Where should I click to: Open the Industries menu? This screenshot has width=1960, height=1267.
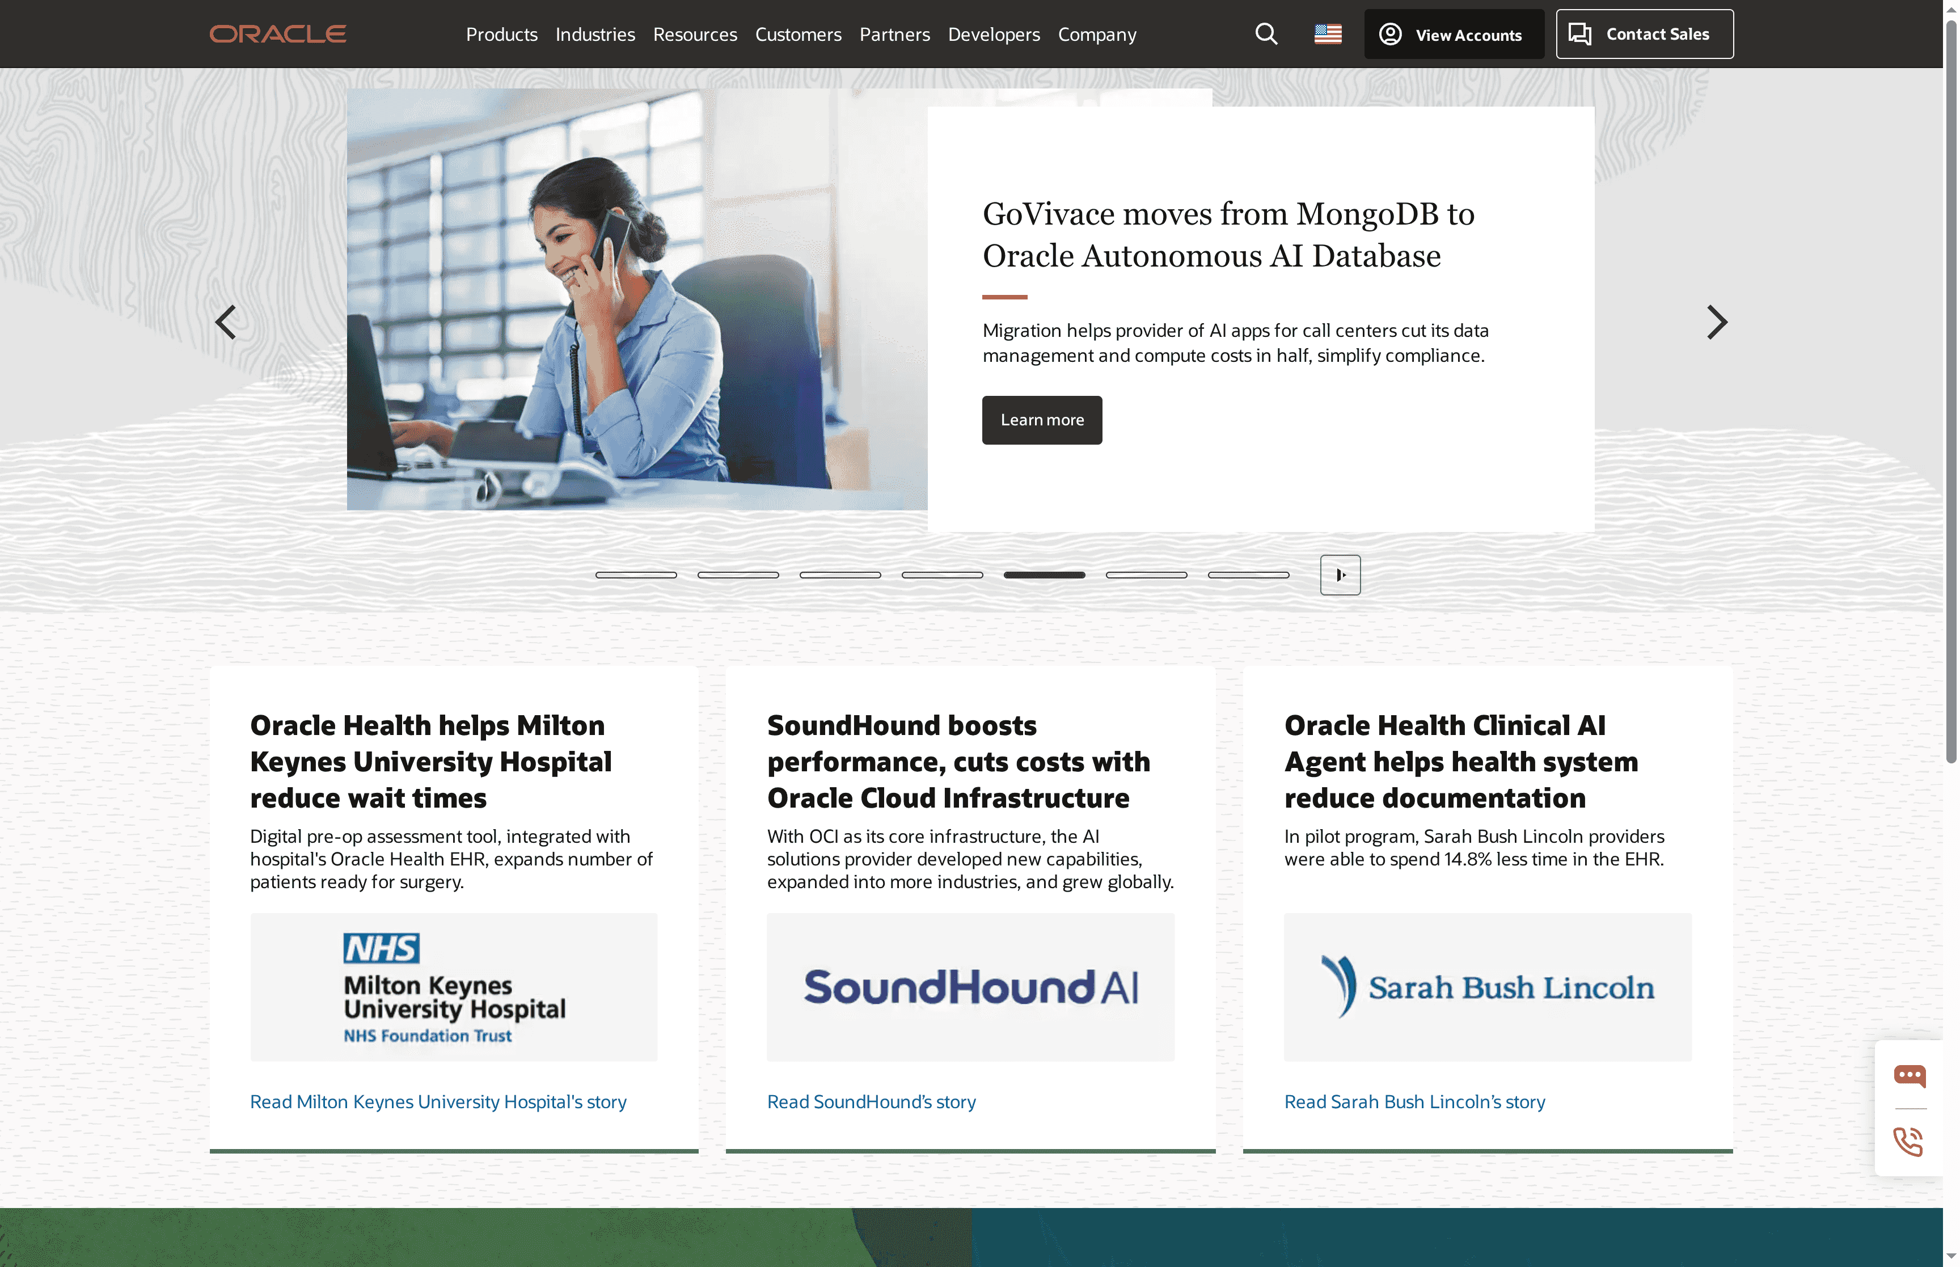(x=595, y=33)
